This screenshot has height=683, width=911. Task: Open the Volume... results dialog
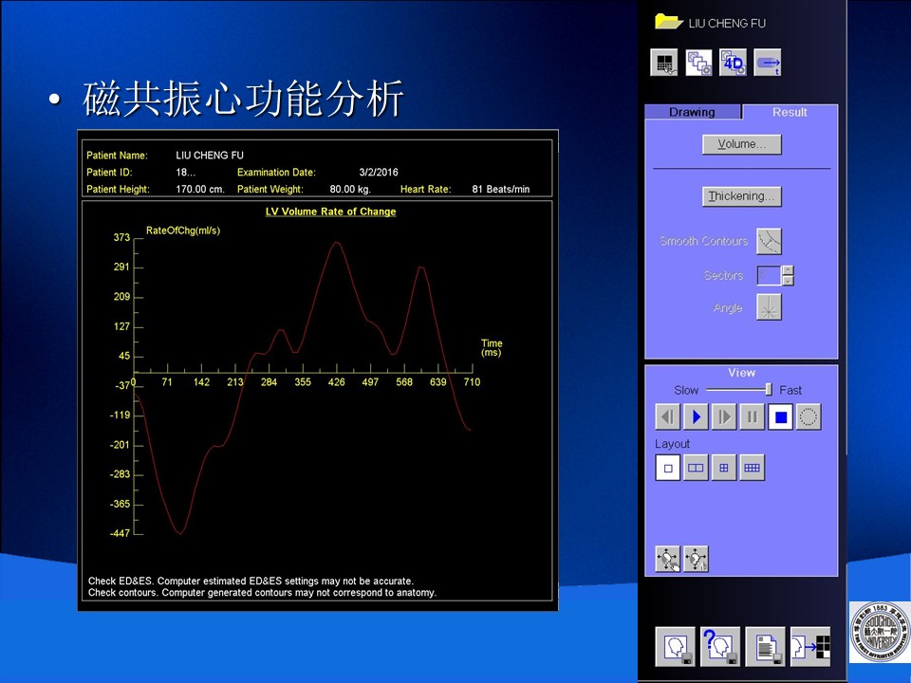pyautogui.click(x=741, y=144)
